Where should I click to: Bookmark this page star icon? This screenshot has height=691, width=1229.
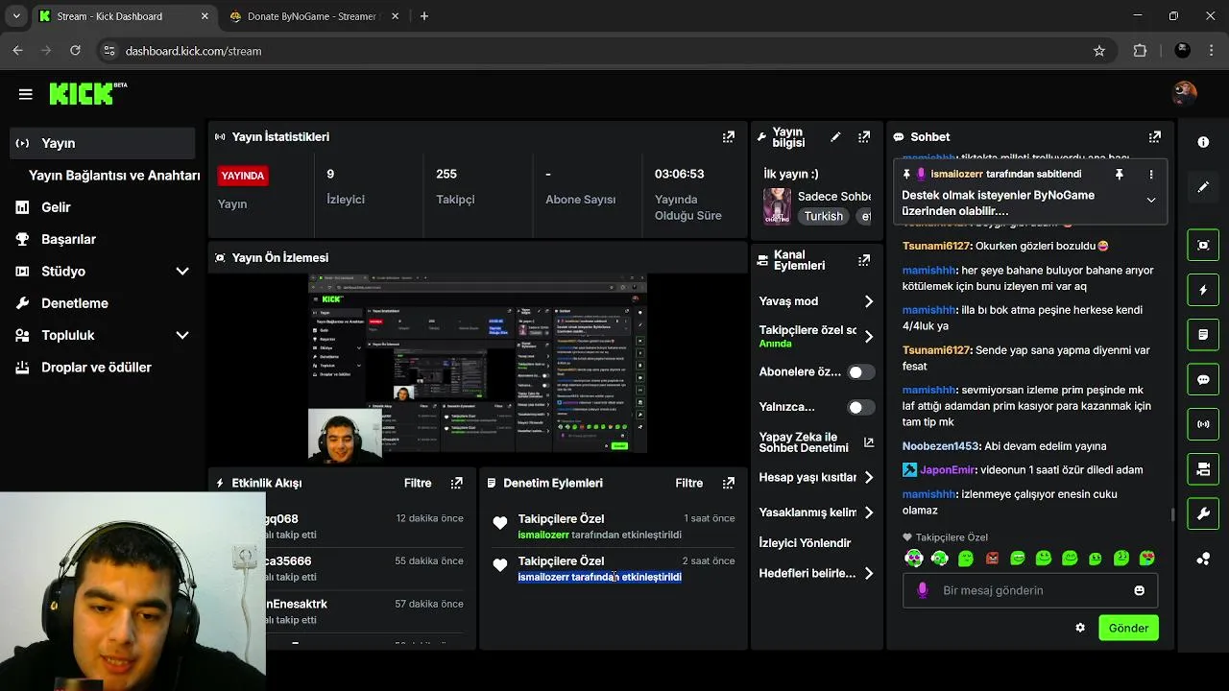click(1099, 51)
